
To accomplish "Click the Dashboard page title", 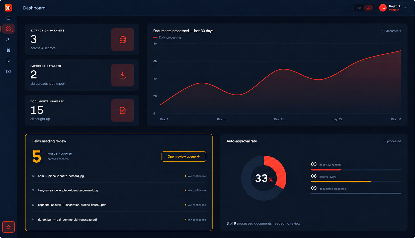I will click(34, 8).
